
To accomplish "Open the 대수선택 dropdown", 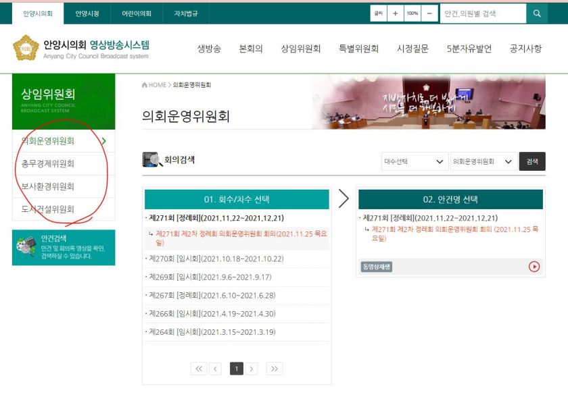I will (x=414, y=162).
